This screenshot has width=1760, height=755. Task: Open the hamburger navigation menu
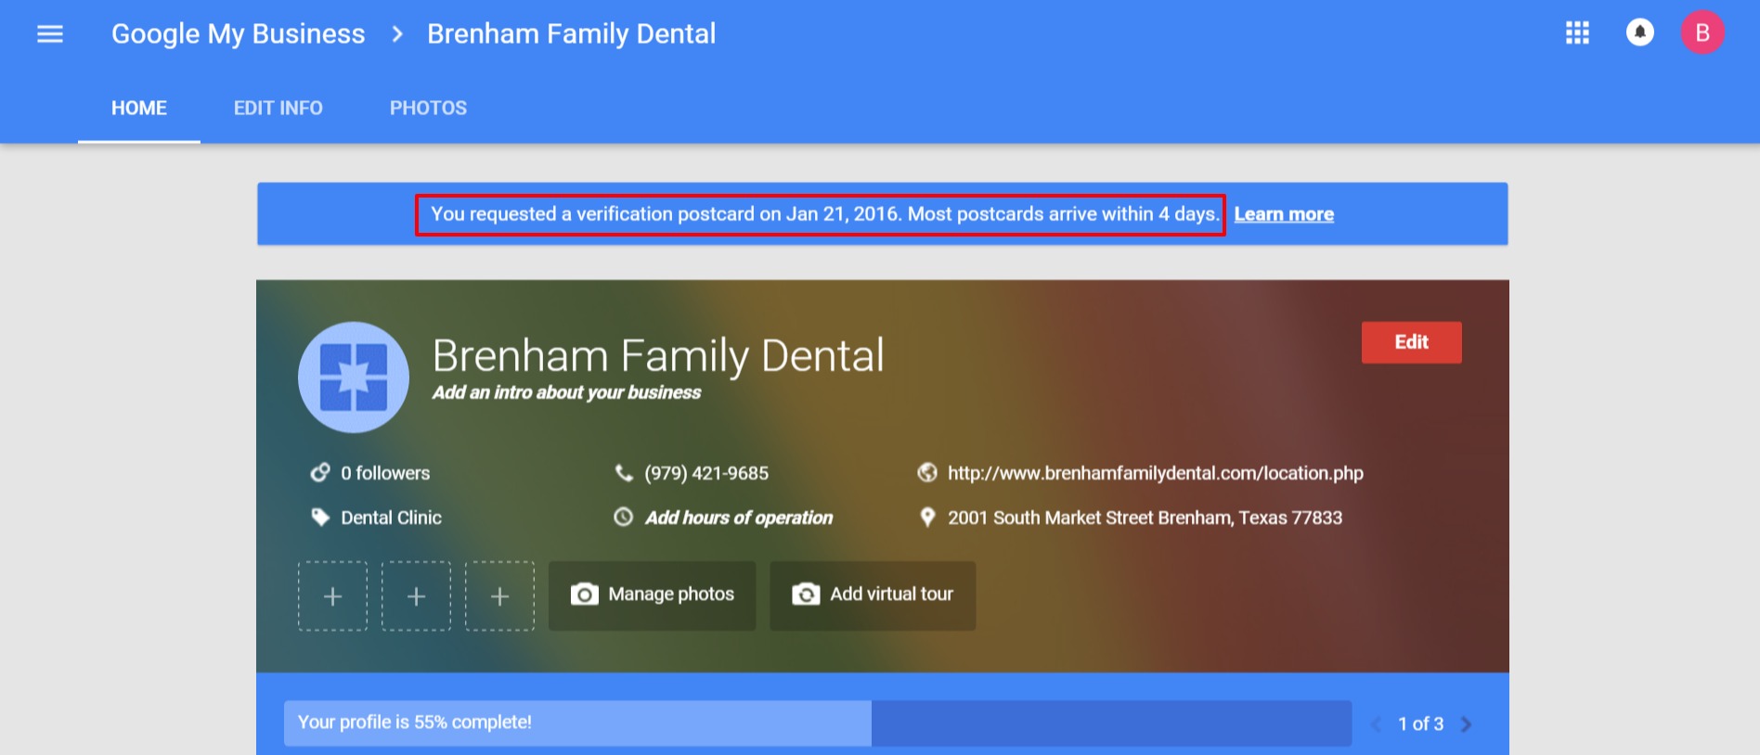point(50,34)
